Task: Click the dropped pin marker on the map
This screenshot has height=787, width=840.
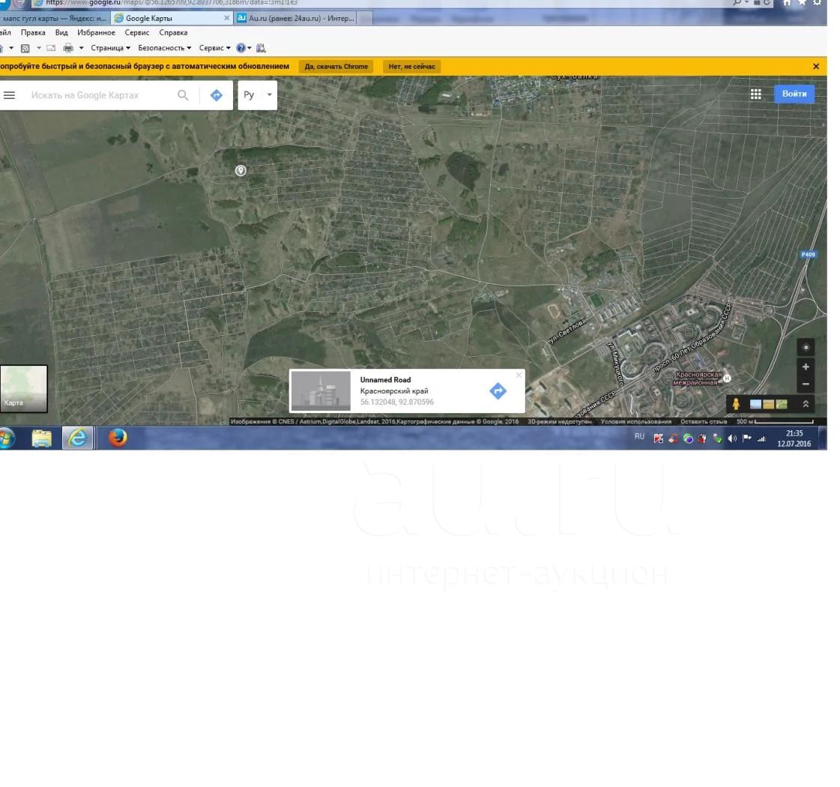Action: (241, 170)
